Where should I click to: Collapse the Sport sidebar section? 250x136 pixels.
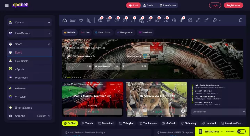(x=30, y=44)
